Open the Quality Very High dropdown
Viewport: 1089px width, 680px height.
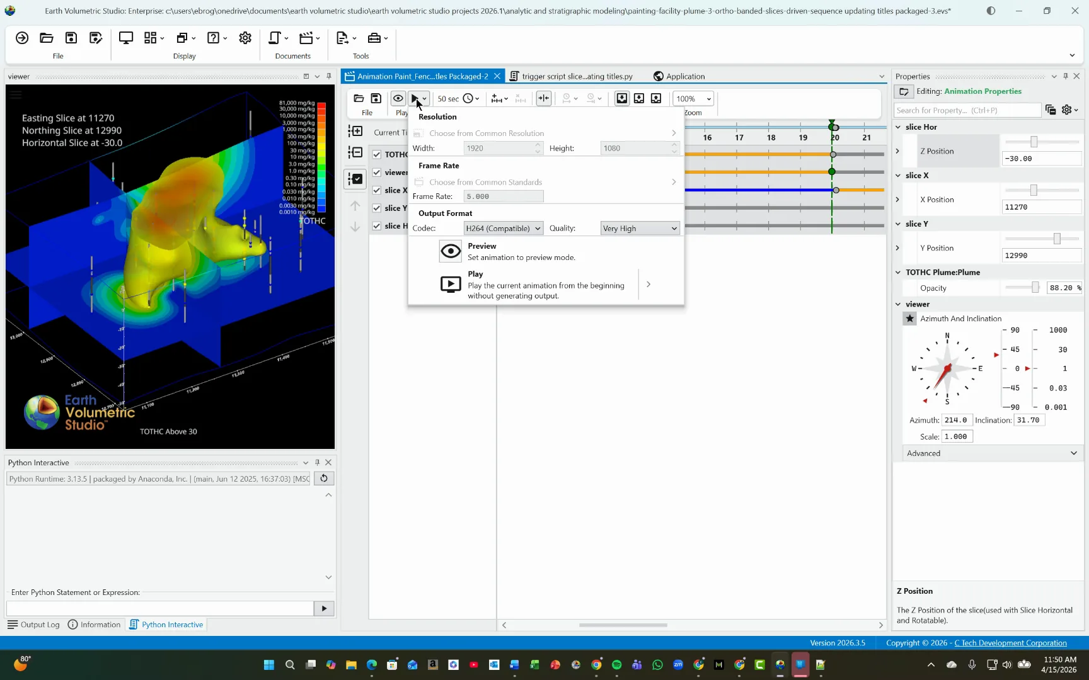pos(640,229)
